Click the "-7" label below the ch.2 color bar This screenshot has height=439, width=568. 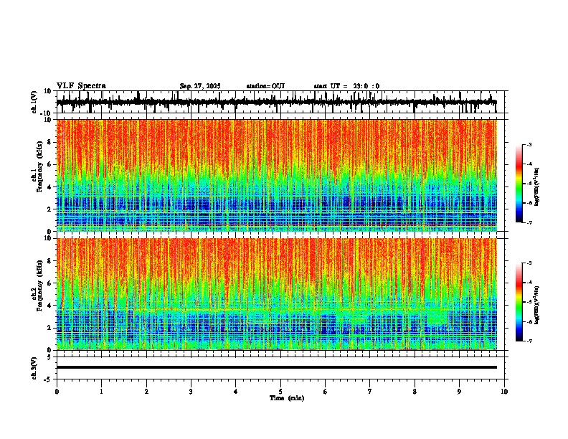[529, 341]
